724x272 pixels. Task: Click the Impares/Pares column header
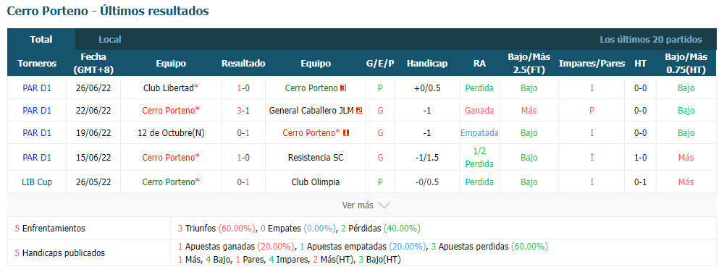[592, 64]
